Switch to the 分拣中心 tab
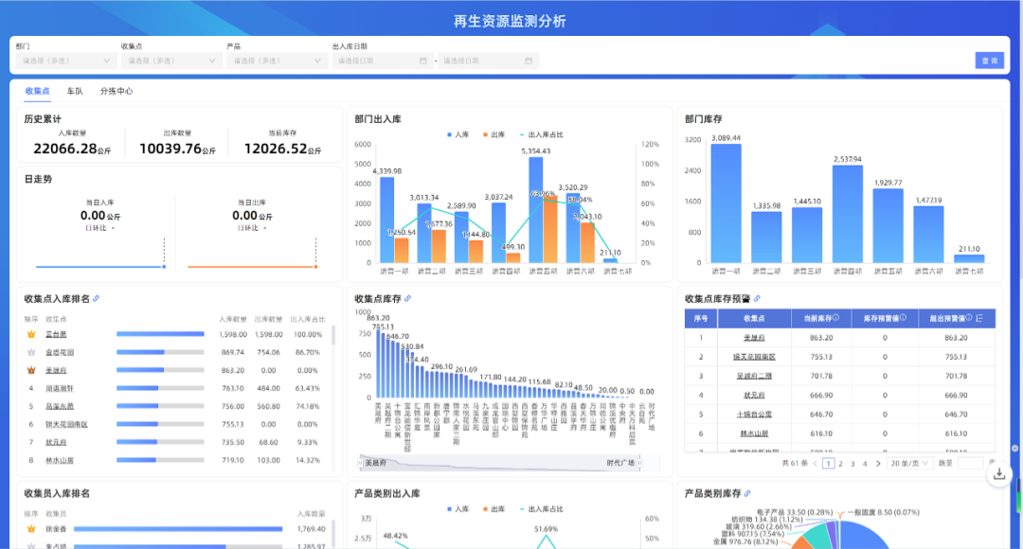The image size is (1023, 549). 117,92
